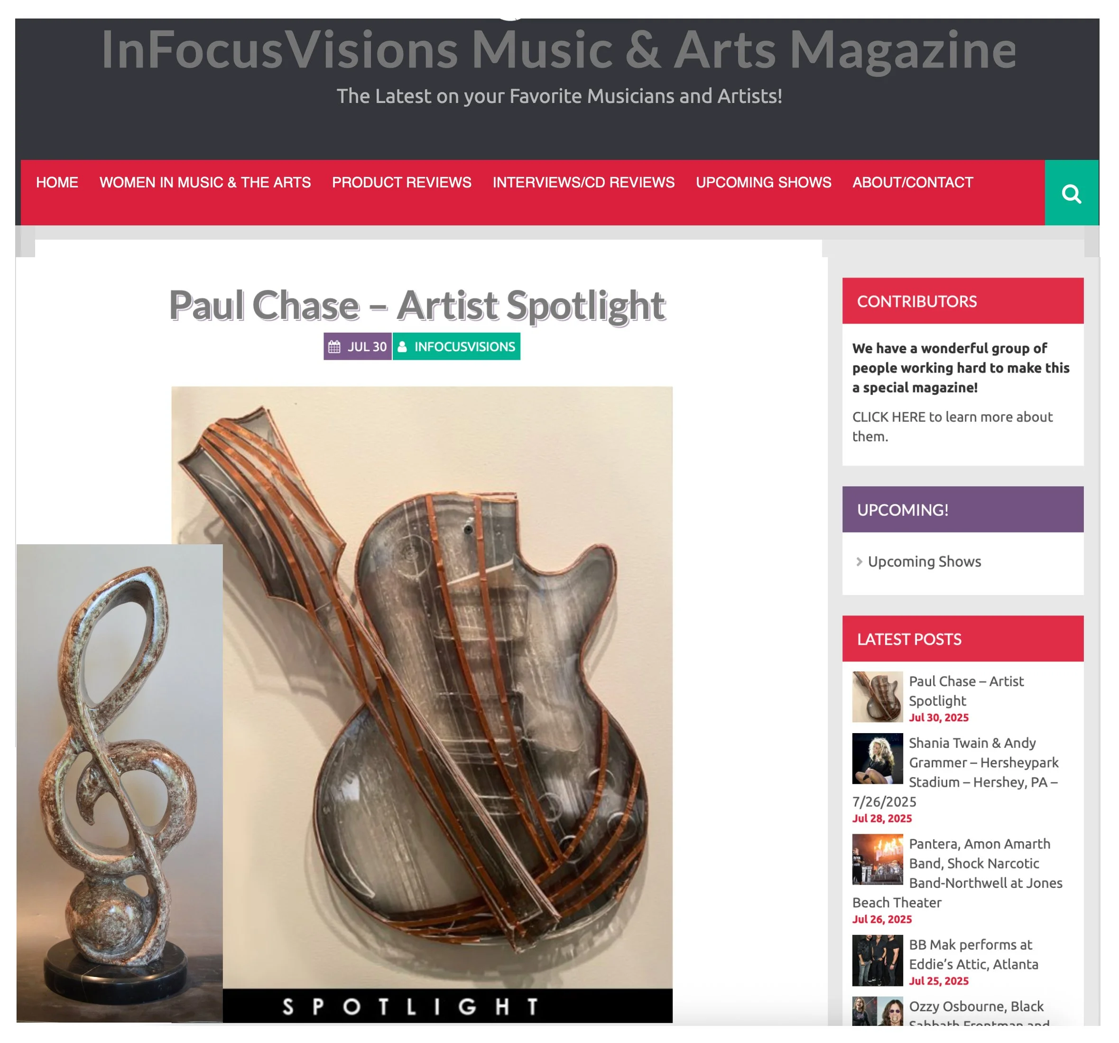Open the BB Mak band post thumbnail
1119x1043 pixels.
(x=877, y=960)
